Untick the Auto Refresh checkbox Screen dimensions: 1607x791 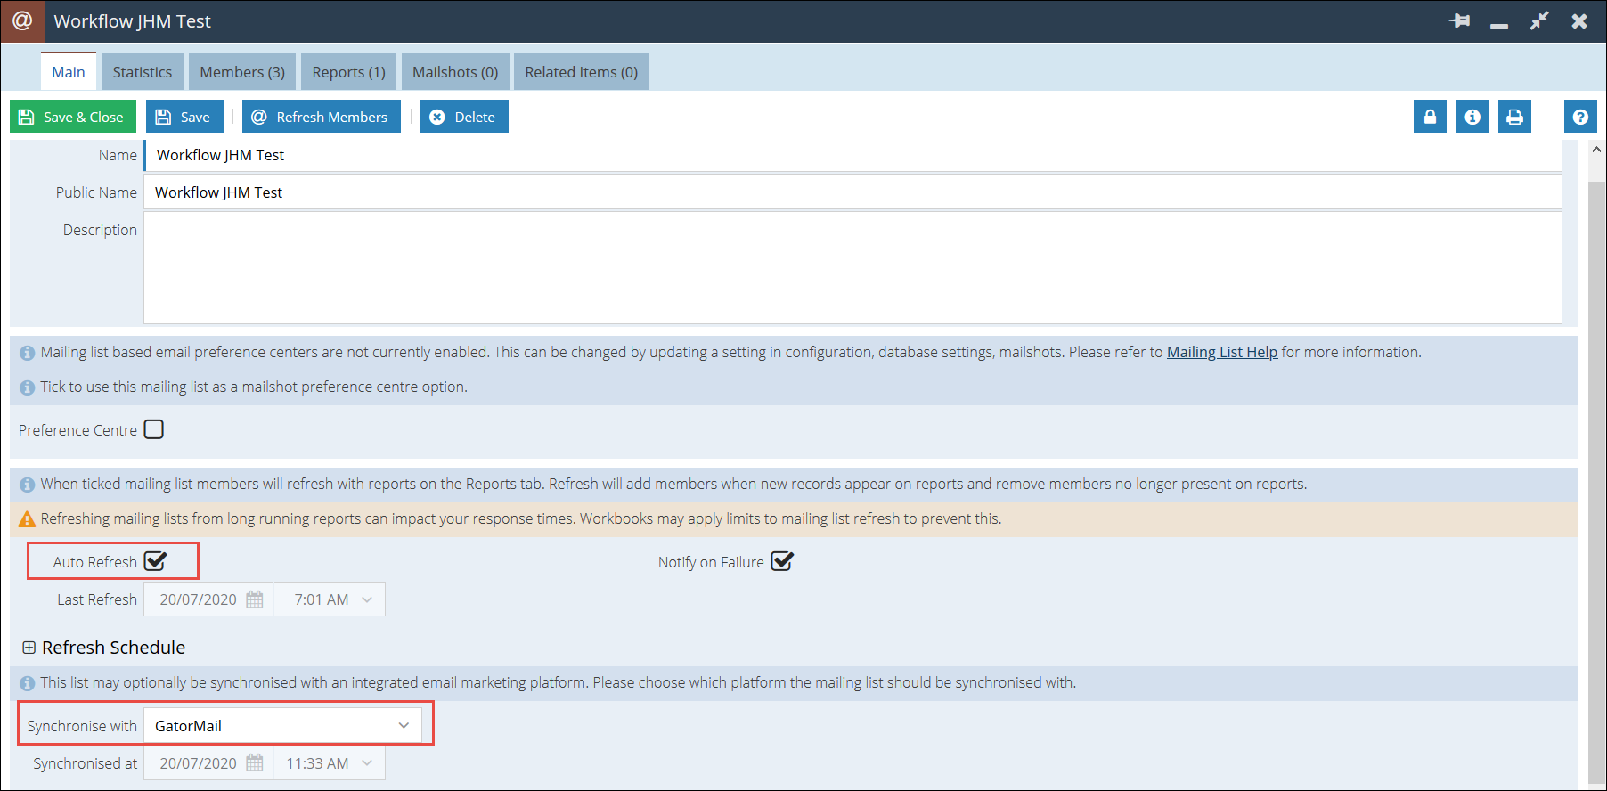(155, 561)
